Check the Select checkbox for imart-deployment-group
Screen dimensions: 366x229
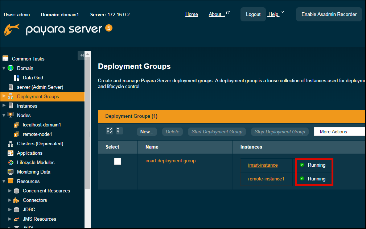click(118, 161)
